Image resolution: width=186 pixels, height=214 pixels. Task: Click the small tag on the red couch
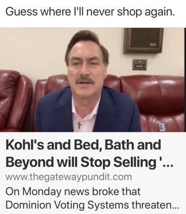(162, 127)
